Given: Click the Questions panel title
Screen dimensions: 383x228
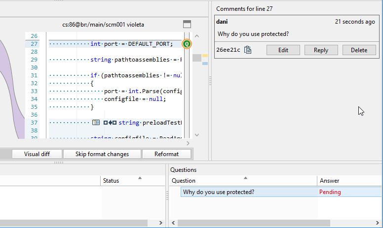Looking at the screenshot, I should tap(183, 170).
